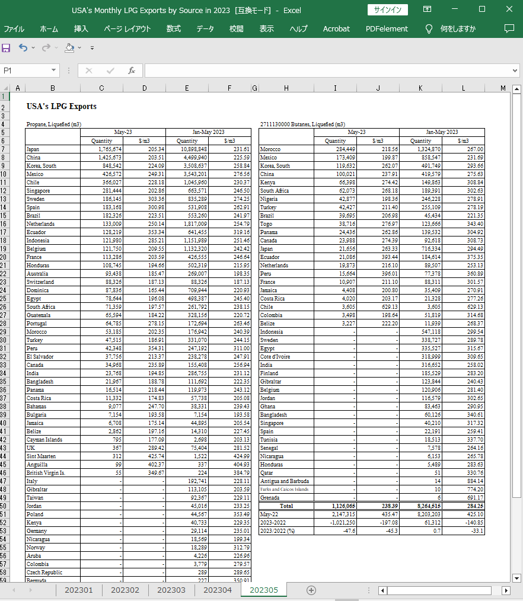Click the touch/mouse mode icon
523x601 pixels.
click(x=69, y=48)
